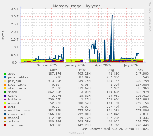Click the 'January 2026' axis label
The height and width of the screenshot is (136, 153).
(75, 65)
